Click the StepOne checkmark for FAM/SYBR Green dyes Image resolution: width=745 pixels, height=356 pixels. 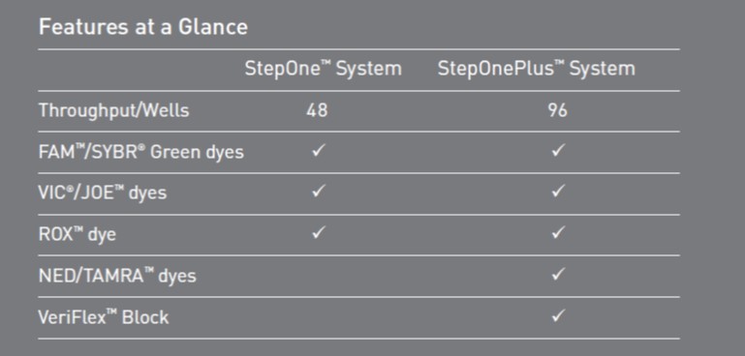pos(318,152)
